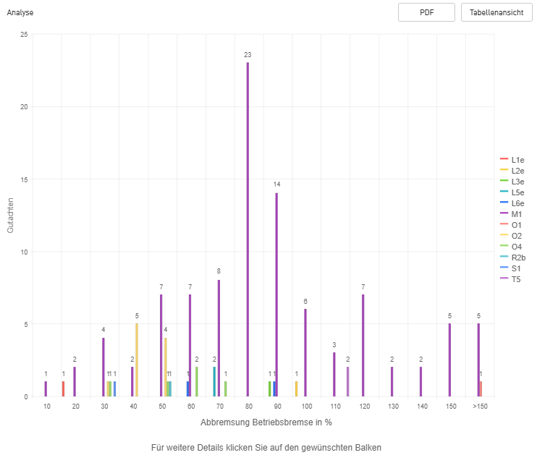Toggle the L5e legend entry
Viewport: 537px width, 455px height.
coord(517,192)
